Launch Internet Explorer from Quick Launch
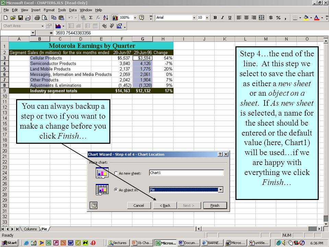 click(26, 243)
